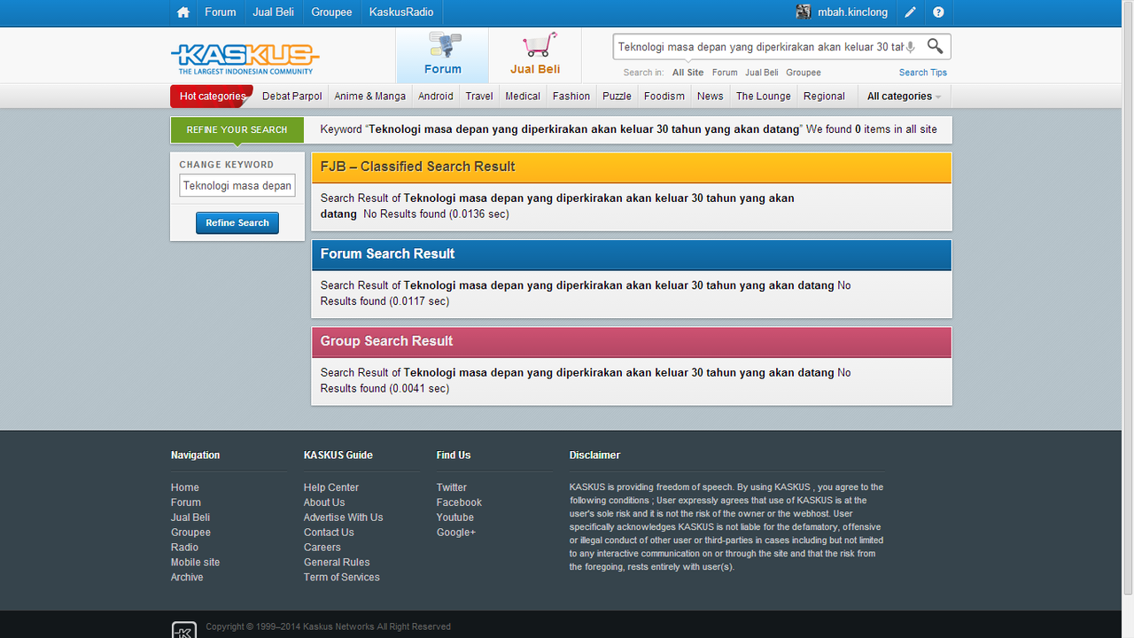Open Jual Beli in the top bar
Image resolution: width=1134 pixels, height=638 pixels.
coord(273,12)
